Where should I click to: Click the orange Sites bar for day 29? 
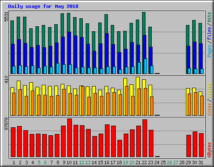click(189, 104)
